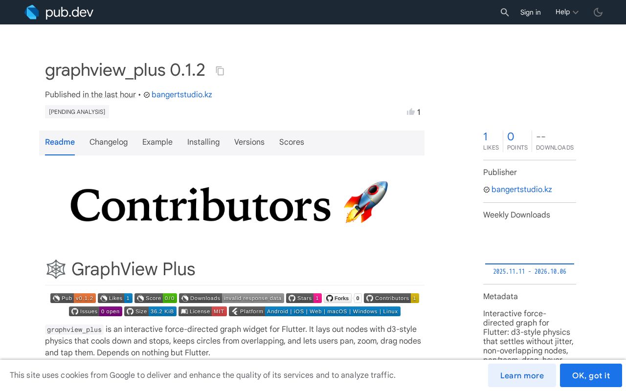
Task: Open the License MIT badge
Action: tap(202, 311)
